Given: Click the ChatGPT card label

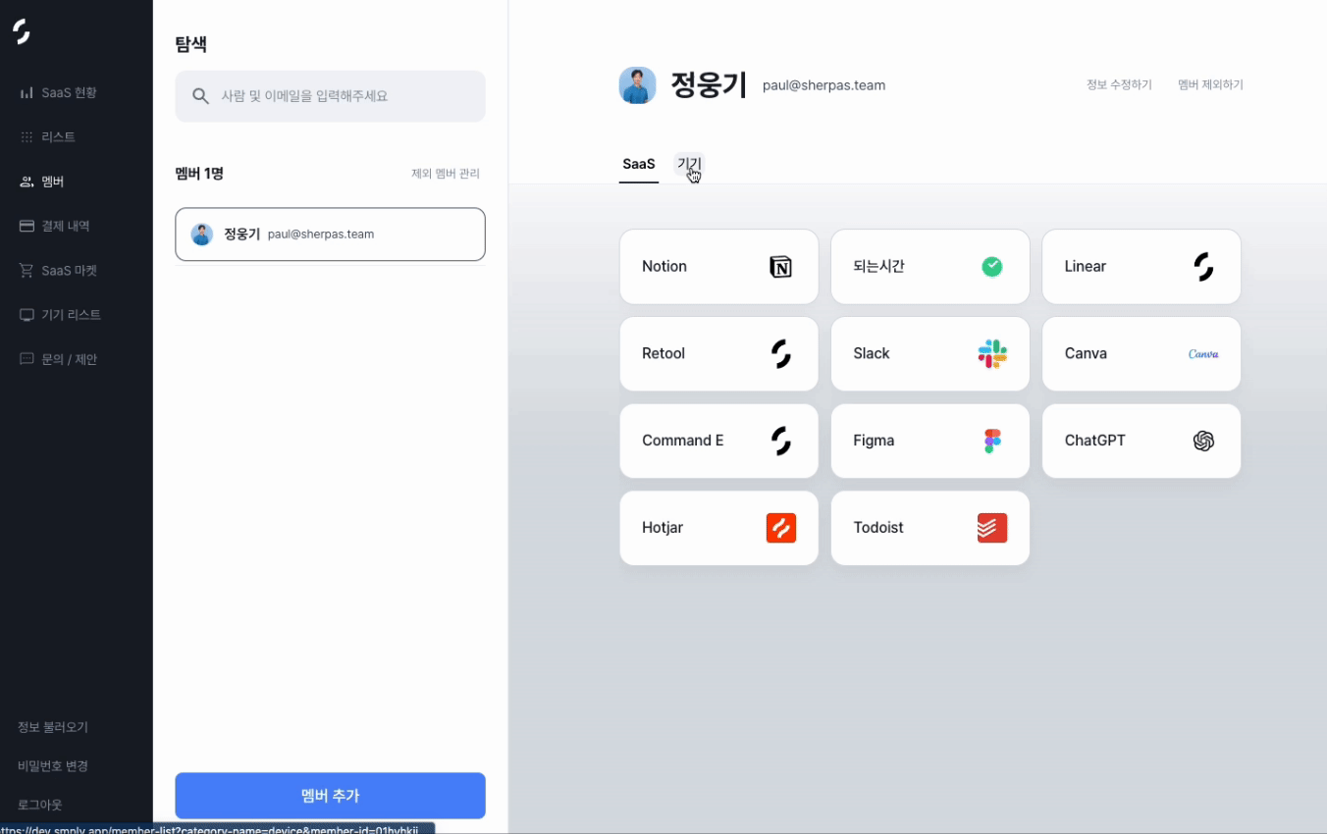Looking at the screenshot, I should tap(1095, 442).
